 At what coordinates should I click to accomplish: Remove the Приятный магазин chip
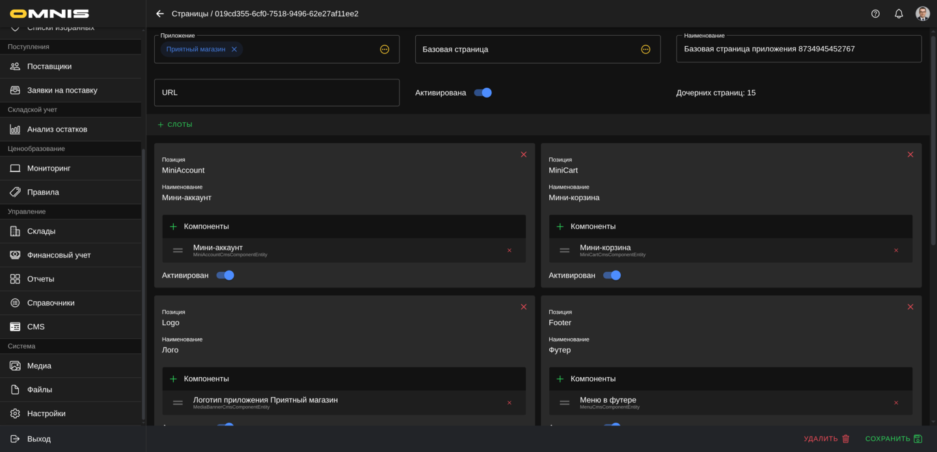[x=234, y=49]
